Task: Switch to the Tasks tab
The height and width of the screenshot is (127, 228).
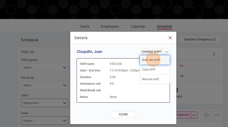Action: point(84,26)
